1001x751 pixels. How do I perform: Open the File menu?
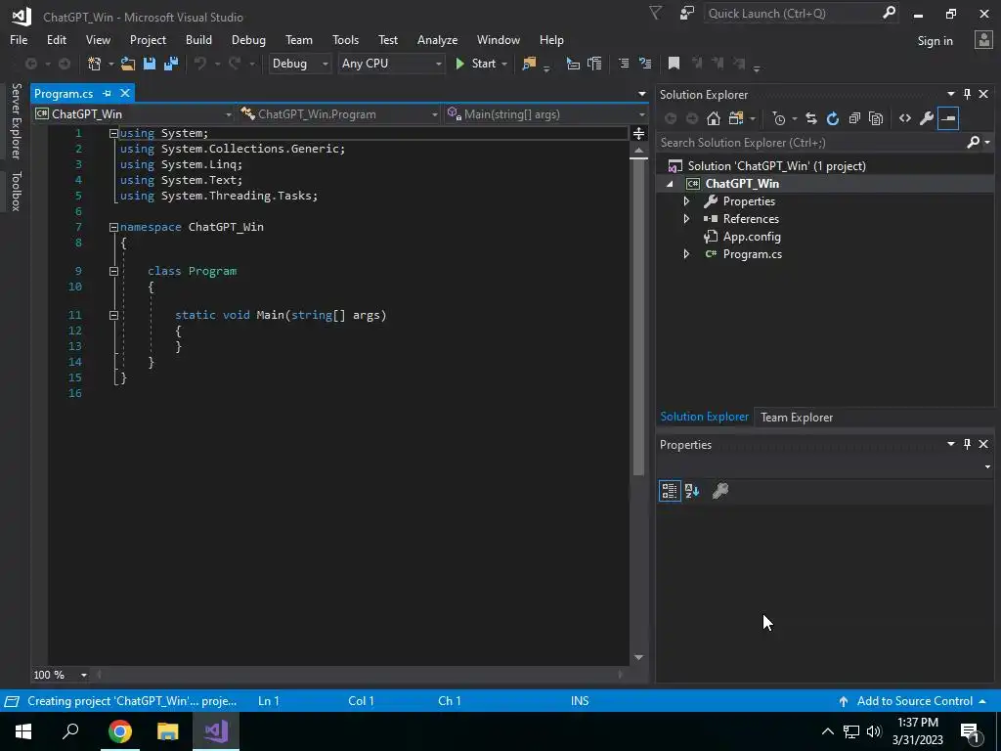(x=19, y=39)
